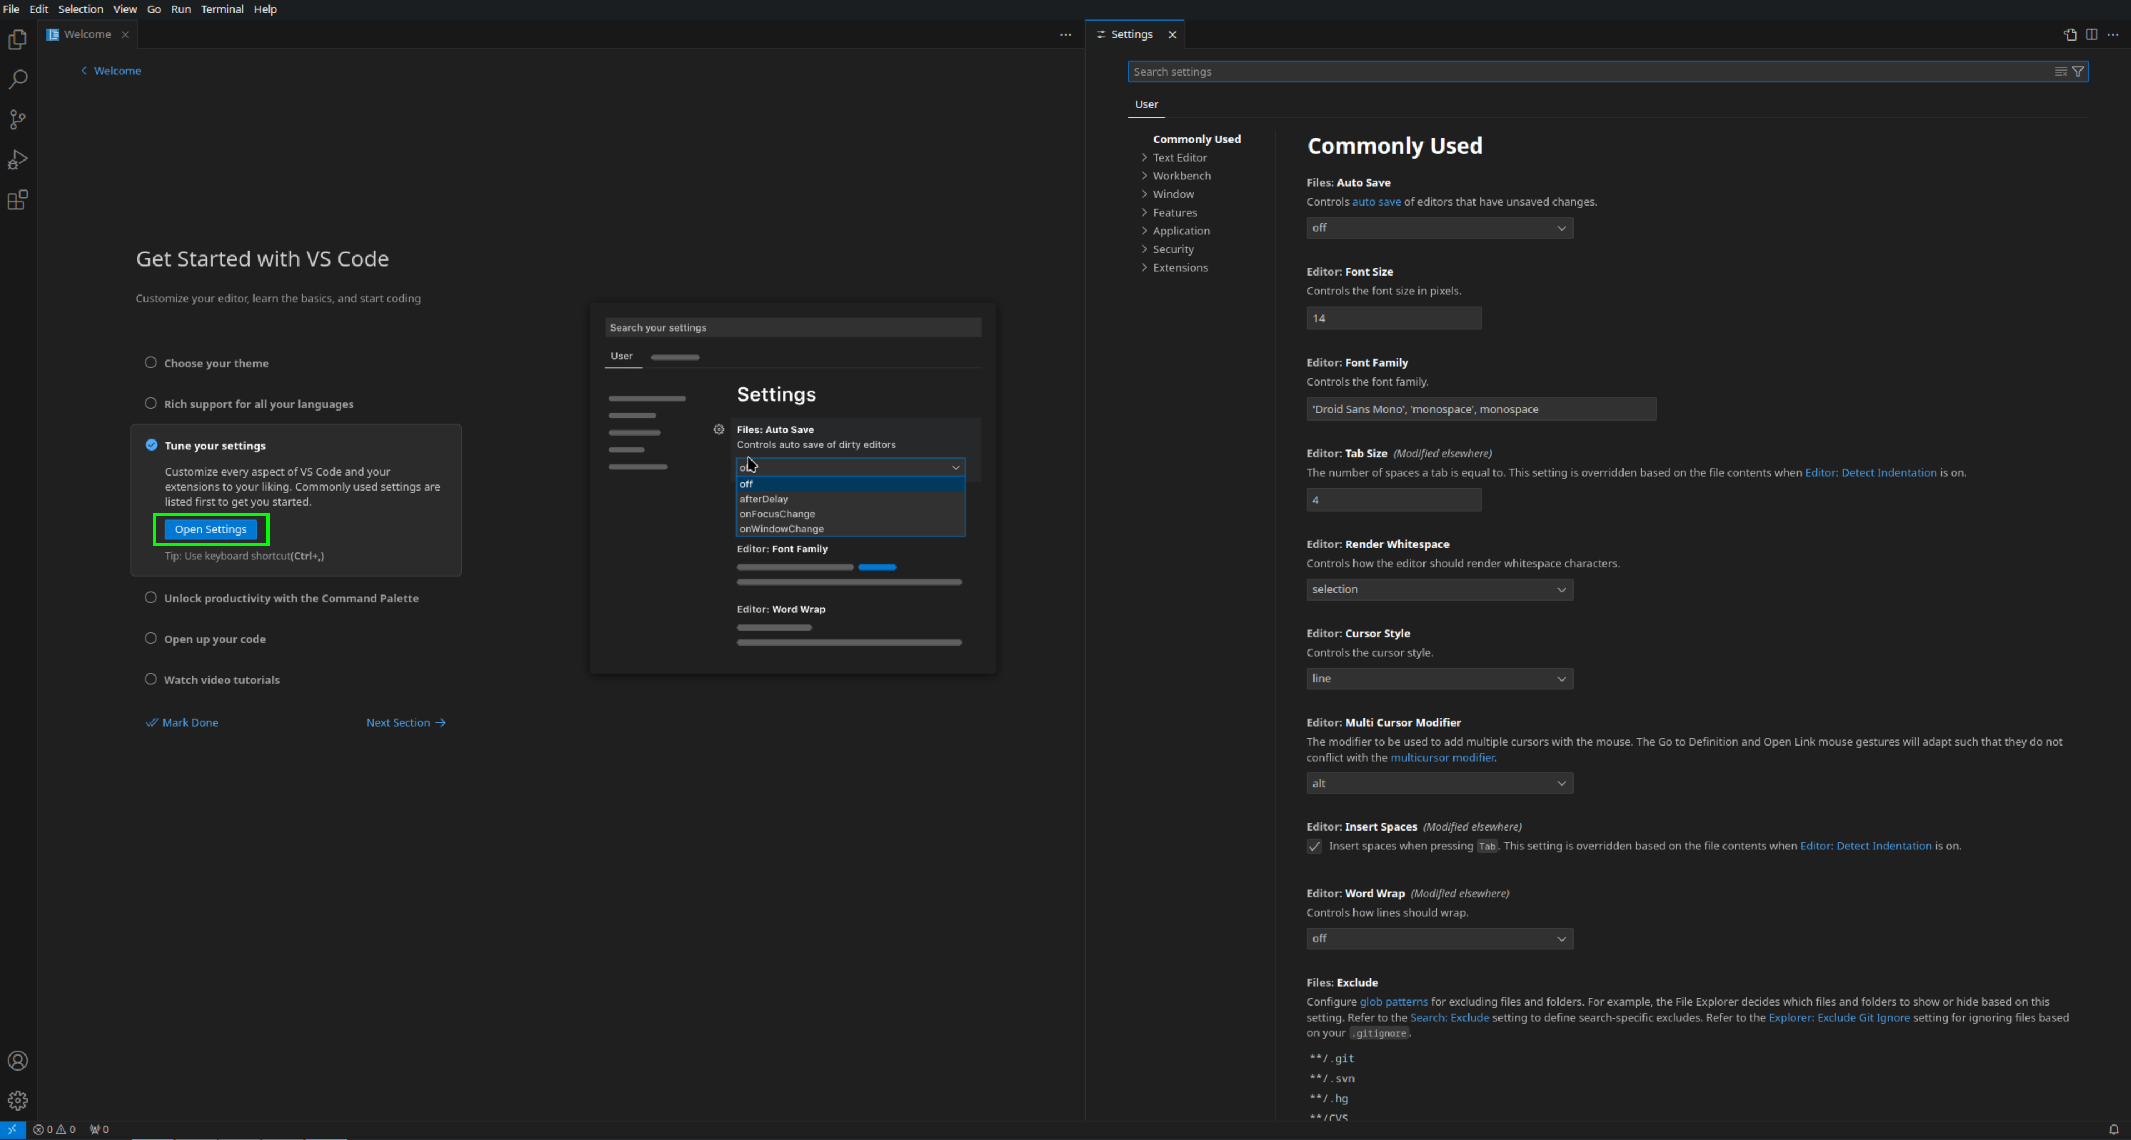2131x1140 pixels.
Task: Open the Explorer view in activity bar
Action: 17,39
